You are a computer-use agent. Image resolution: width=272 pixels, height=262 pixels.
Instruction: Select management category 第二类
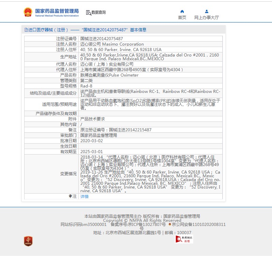(x=86, y=80)
